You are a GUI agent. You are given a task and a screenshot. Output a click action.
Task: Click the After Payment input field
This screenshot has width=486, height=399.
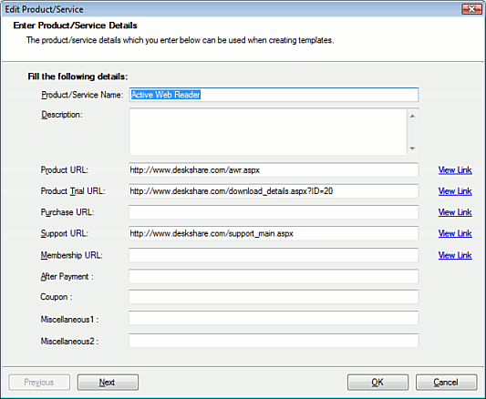(x=274, y=276)
